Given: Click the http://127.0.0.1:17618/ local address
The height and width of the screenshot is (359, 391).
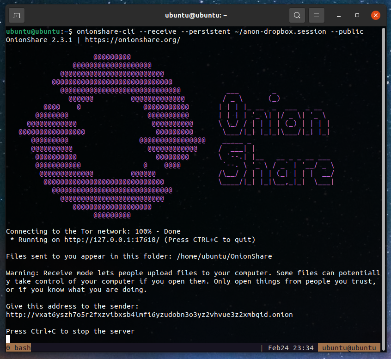Looking at the screenshot, I should coord(112,240).
